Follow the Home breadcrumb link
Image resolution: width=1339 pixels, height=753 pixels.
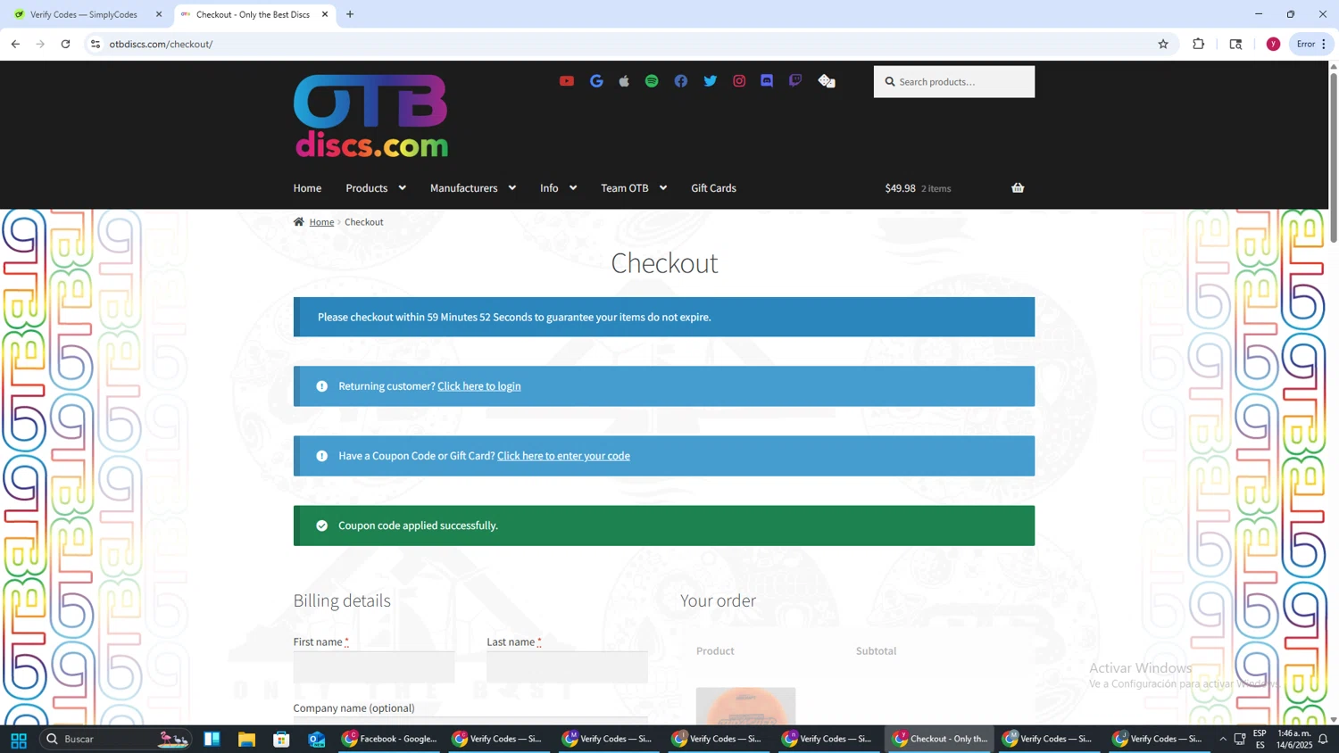[321, 222]
